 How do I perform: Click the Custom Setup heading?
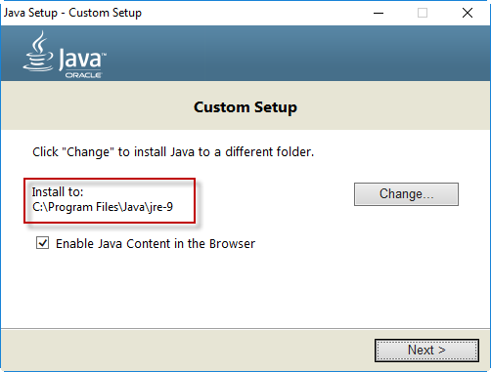click(x=245, y=107)
